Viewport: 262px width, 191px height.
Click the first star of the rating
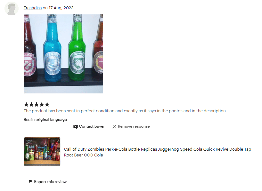coord(26,105)
